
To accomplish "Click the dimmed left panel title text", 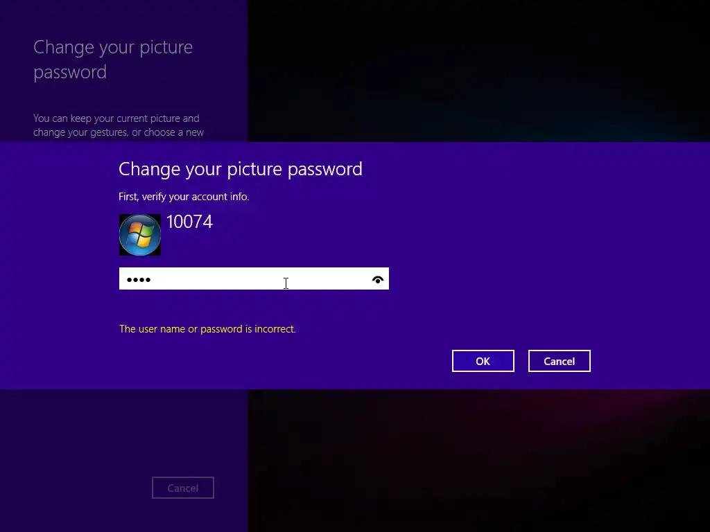I will click(113, 60).
